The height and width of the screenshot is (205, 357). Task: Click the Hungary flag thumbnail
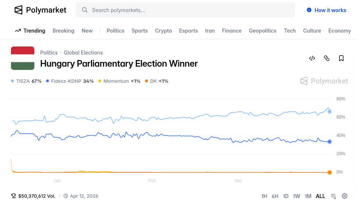(23, 58)
